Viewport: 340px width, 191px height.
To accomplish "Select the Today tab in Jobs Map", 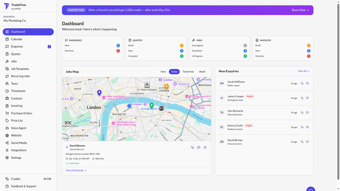I will pos(174,72).
